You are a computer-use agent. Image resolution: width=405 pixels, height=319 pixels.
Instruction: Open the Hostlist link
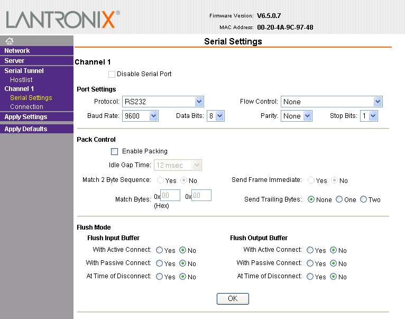coord(21,80)
